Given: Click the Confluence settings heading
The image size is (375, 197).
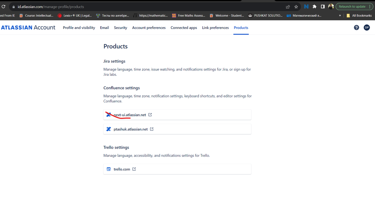Looking at the screenshot, I should pos(122,88).
